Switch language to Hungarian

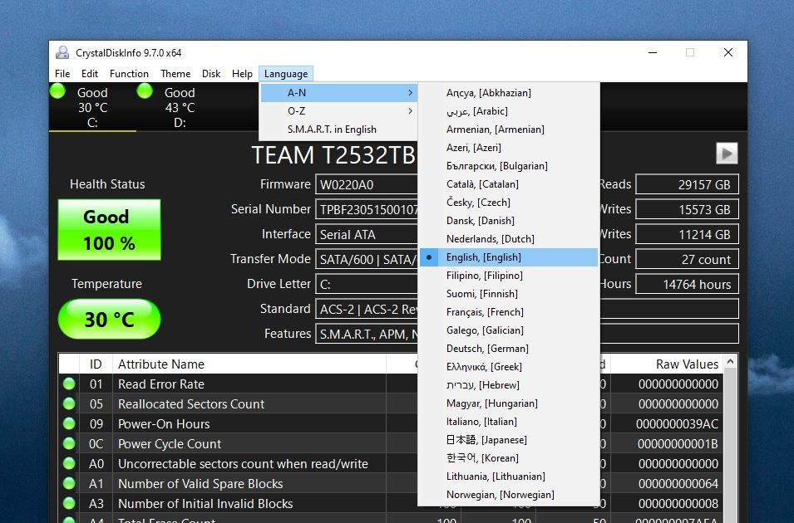[x=509, y=403]
